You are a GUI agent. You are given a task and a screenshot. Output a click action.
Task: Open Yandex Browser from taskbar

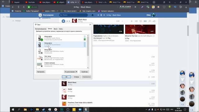pos(56,110)
